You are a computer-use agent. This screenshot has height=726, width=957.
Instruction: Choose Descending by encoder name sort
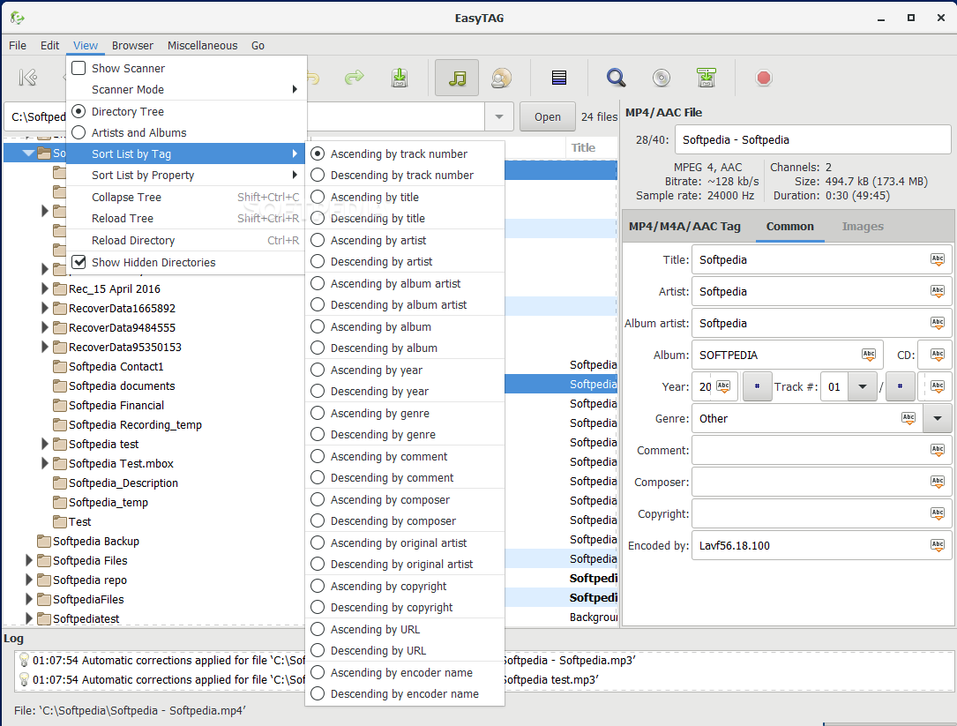[405, 693]
